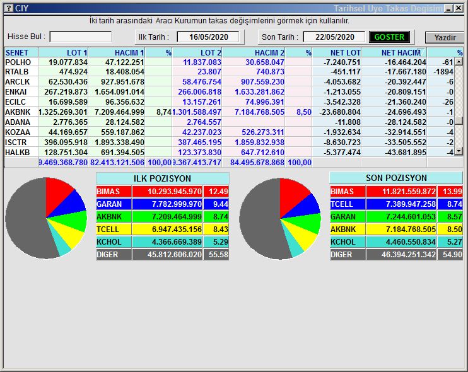
Task: Sort by LOT 2 column header
Action: [x=197, y=52]
